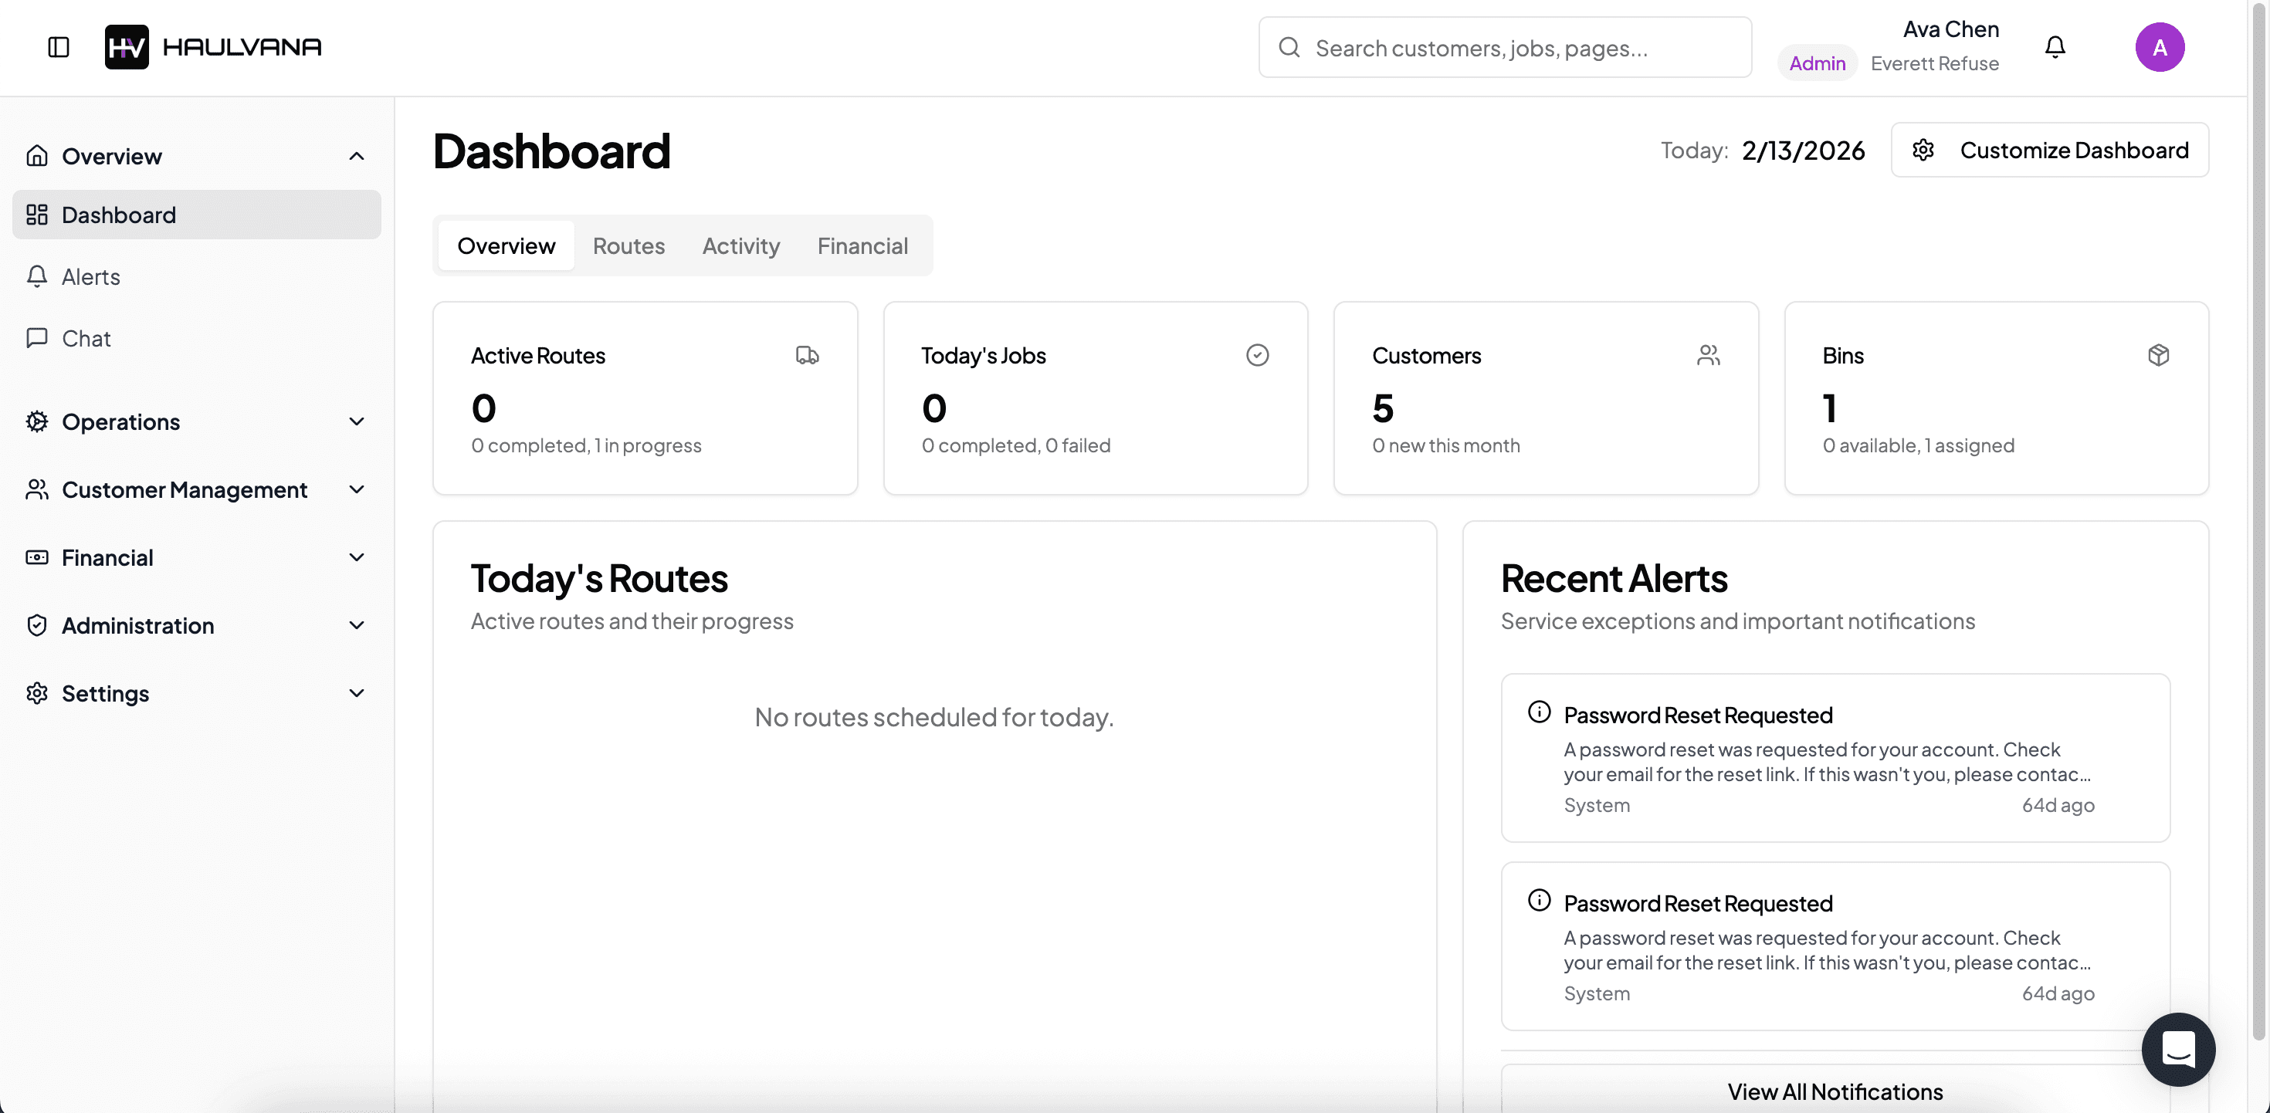
Task: Click the checkmark icon on Today's Jobs card
Action: 1258,355
